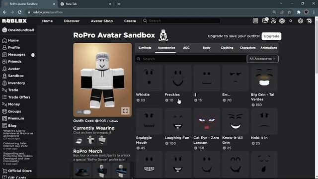The image size is (318, 179).
Task: Select the Laughing Fun face item
Action: [x=178, y=121]
